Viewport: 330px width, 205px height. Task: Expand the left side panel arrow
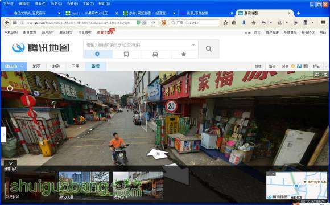pos(3,134)
